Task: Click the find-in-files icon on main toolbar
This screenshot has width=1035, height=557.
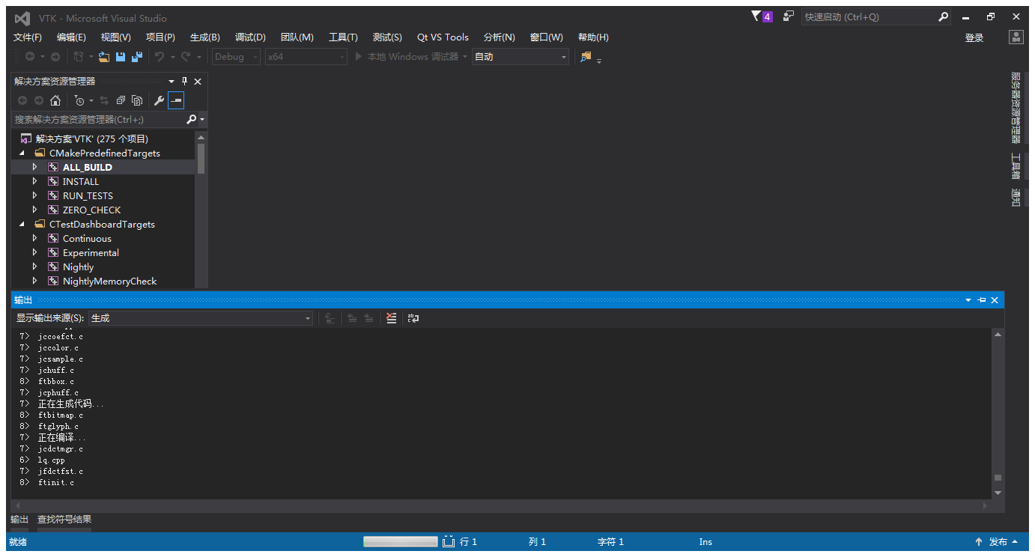Action: tap(586, 56)
